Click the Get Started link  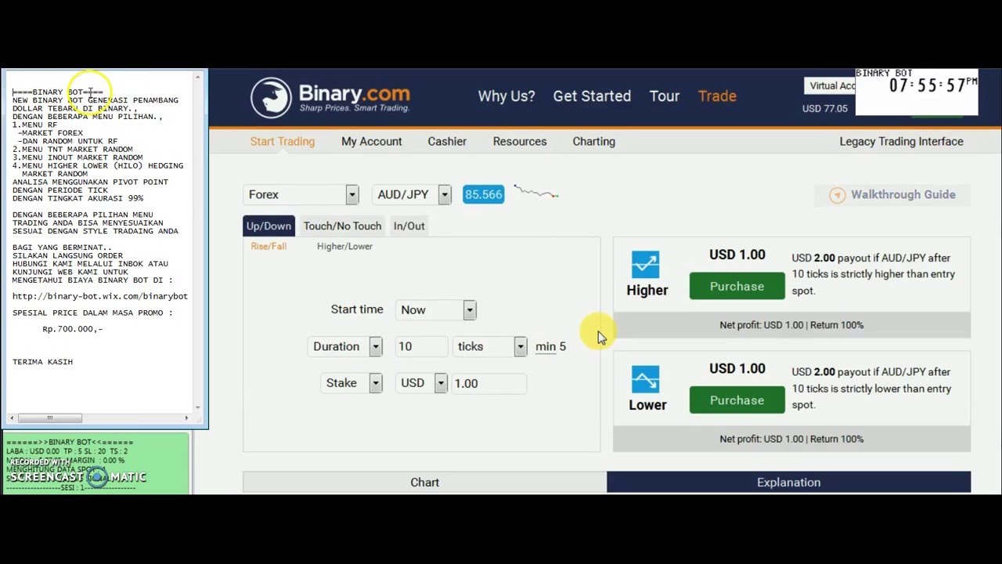pos(592,96)
